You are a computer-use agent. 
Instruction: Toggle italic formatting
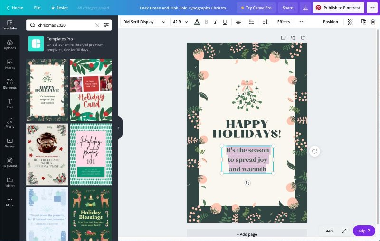point(215,22)
